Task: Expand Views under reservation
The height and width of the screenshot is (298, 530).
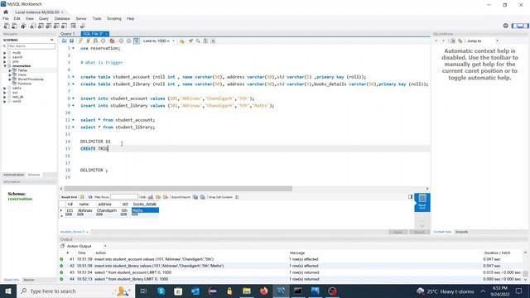Action: click(x=10, y=75)
